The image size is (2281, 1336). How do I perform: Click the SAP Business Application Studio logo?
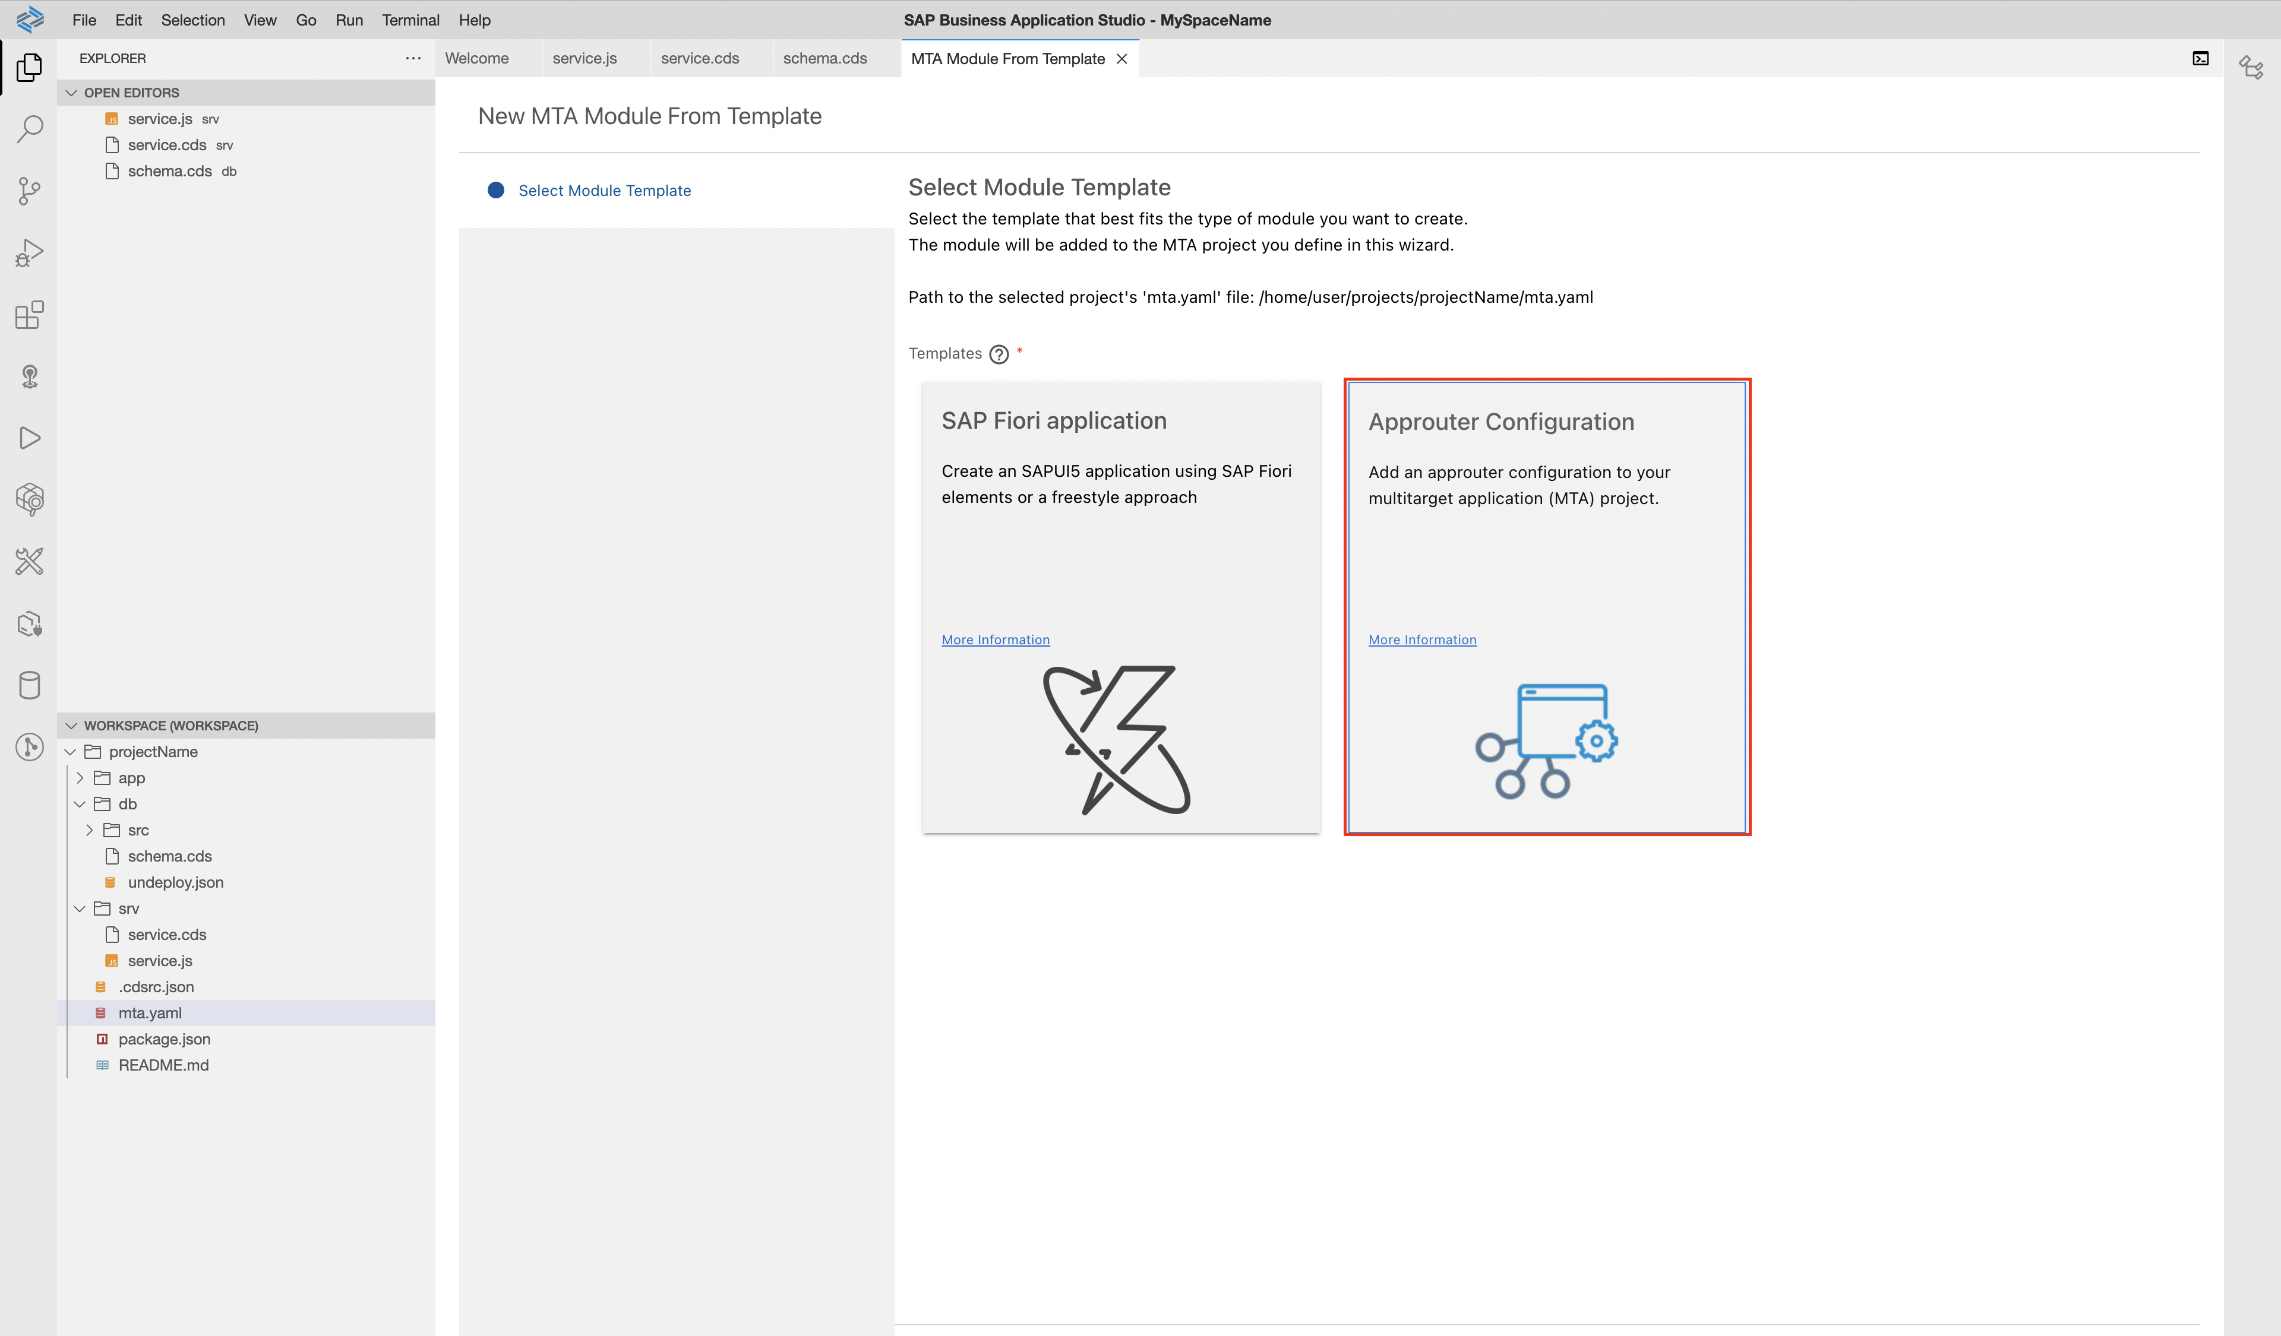pyautogui.click(x=29, y=19)
